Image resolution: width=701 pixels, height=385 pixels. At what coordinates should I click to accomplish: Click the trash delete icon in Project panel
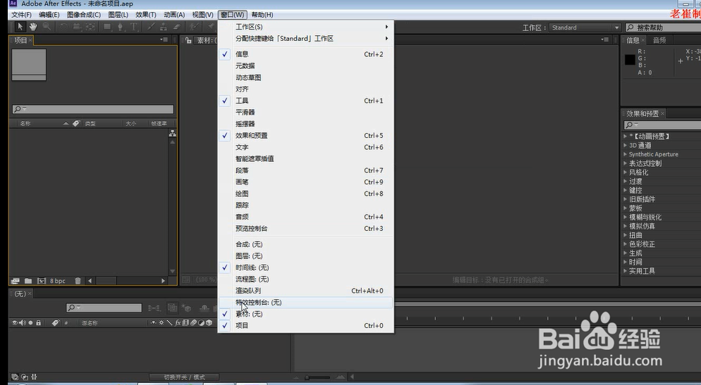(x=78, y=281)
